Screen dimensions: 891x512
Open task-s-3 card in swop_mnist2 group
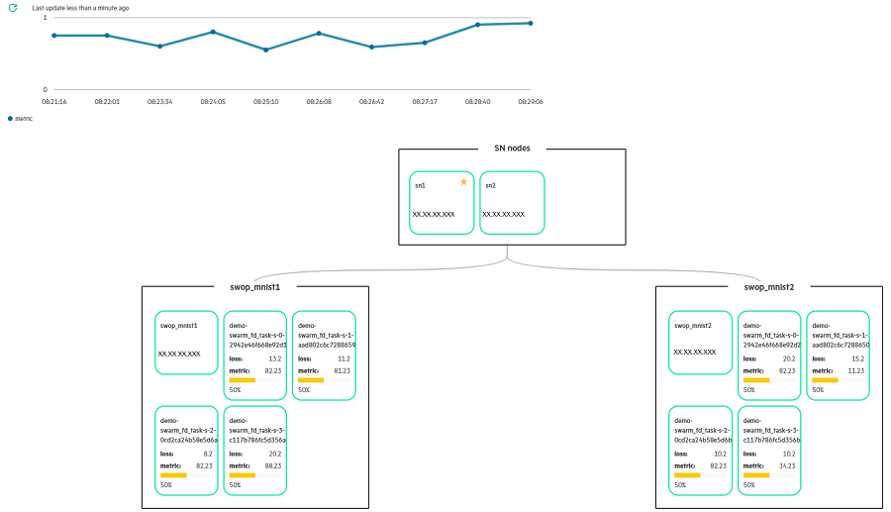coord(770,451)
